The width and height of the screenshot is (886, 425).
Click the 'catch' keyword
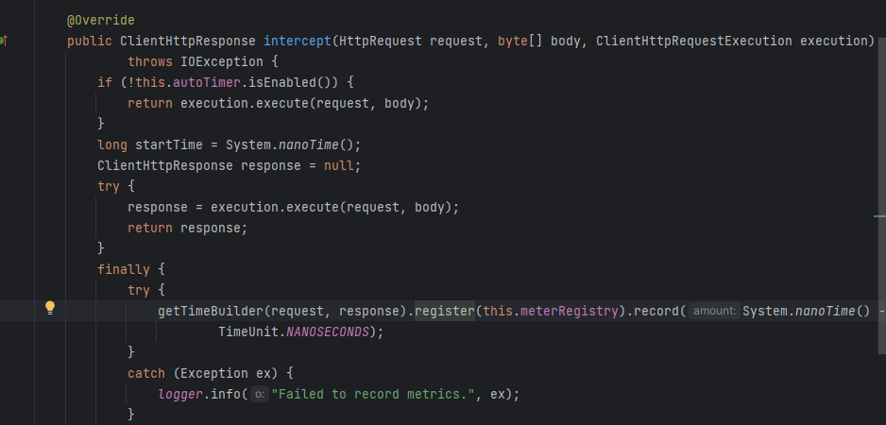click(146, 374)
